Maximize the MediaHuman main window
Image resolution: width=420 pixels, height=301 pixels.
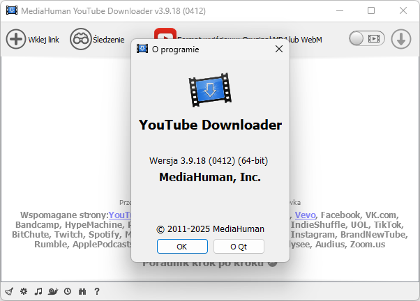pyautogui.click(x=371, y=10)
